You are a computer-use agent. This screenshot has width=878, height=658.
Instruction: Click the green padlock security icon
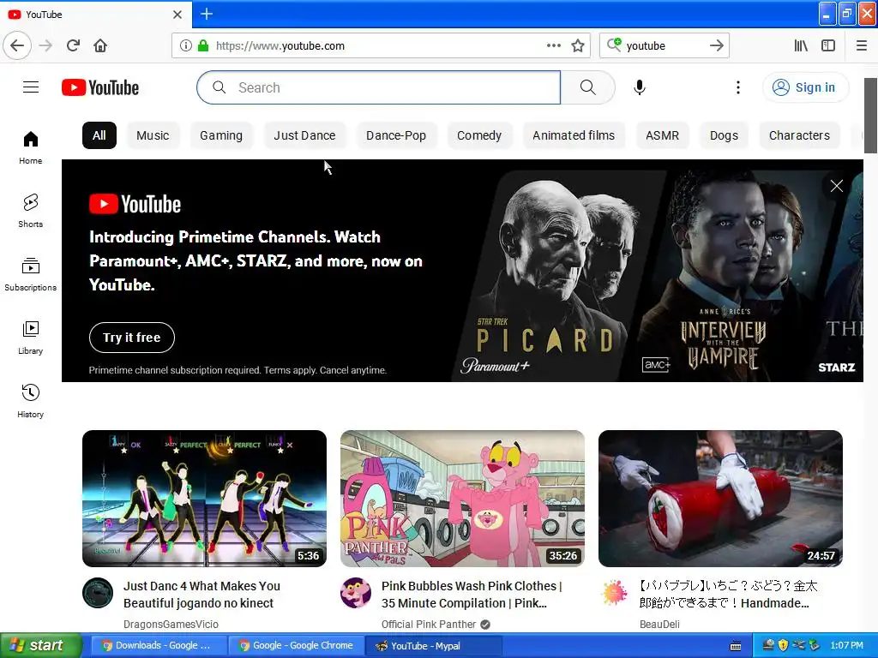click(203, 45)
